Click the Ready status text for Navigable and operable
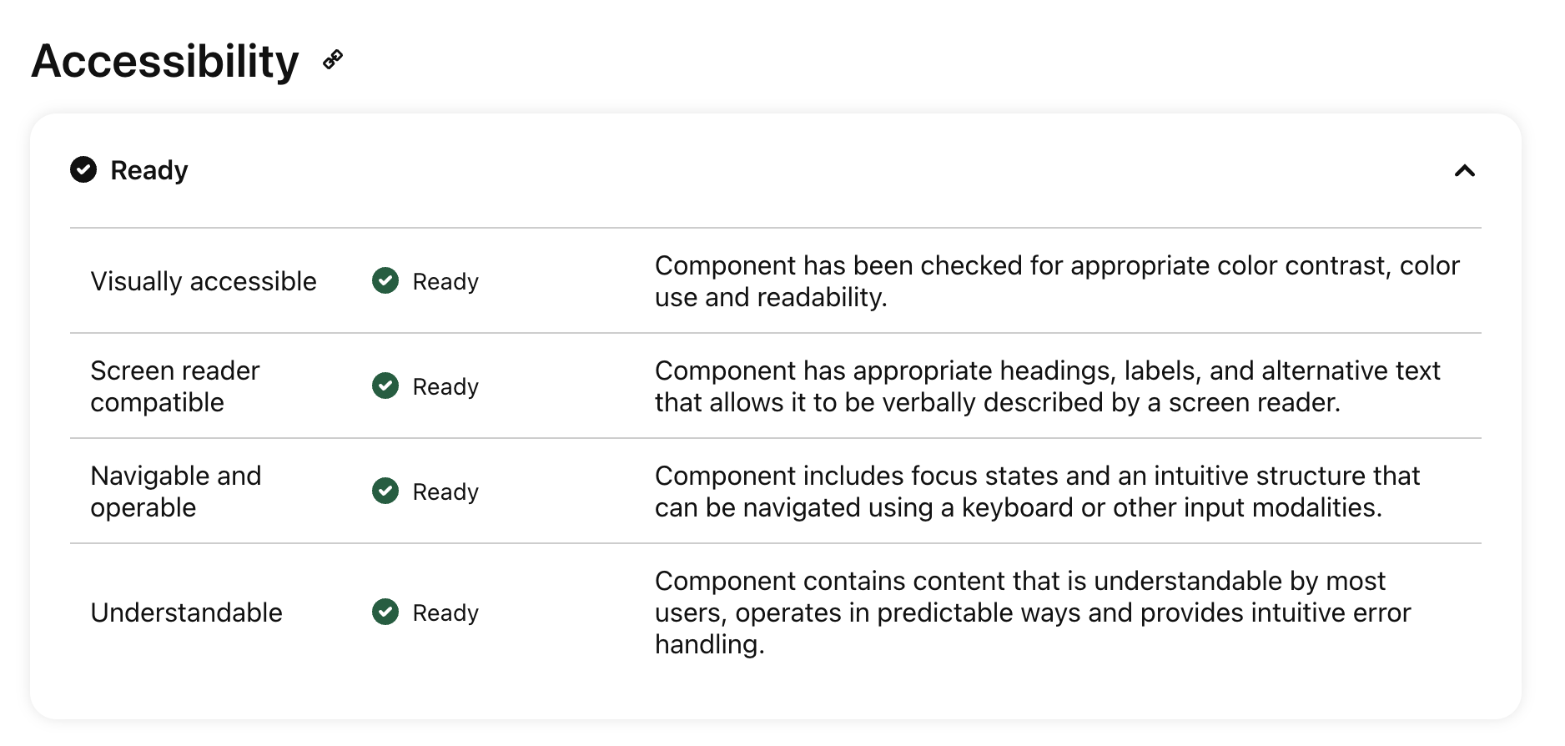Screen dimensions: 1565x746 pos(445,492)
